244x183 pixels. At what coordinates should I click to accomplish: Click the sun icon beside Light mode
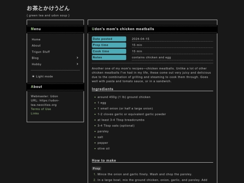(33, 76)
